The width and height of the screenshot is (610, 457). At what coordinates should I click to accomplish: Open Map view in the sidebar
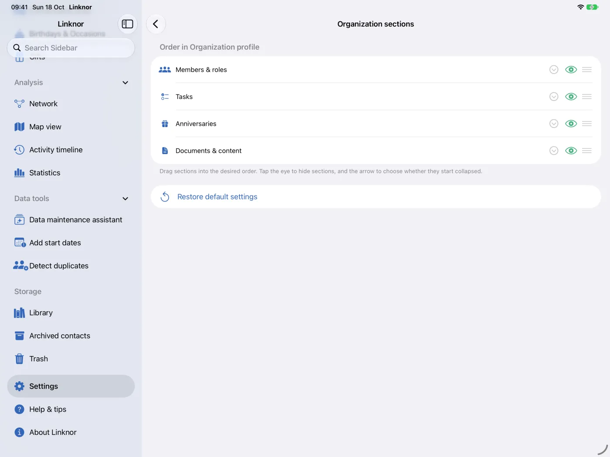[x=71, y=127]
